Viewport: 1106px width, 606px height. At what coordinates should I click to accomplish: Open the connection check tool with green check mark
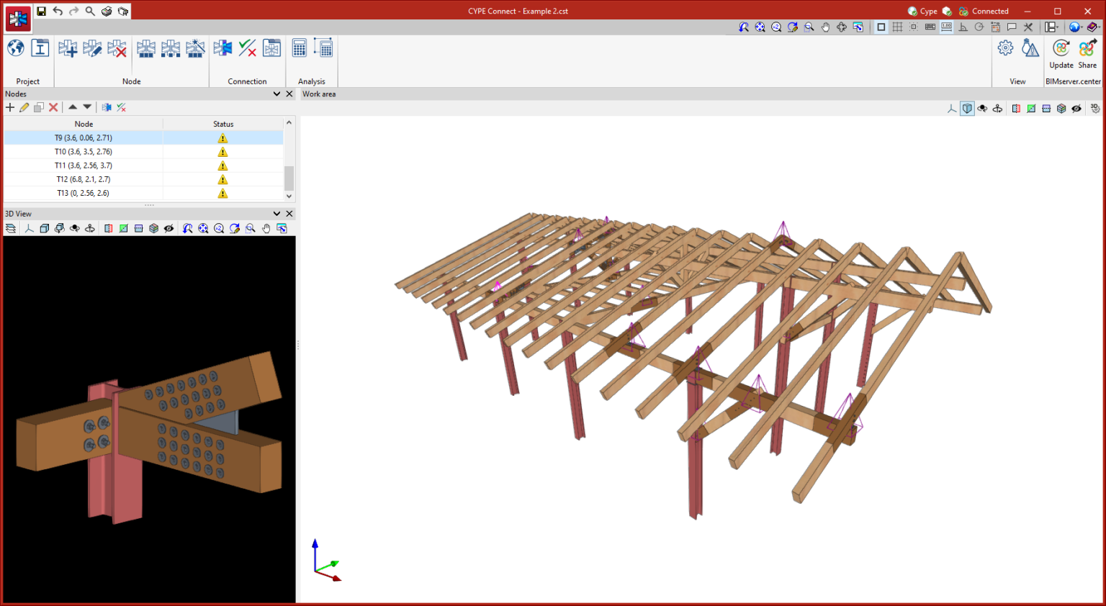pyautogui.click(x=247, y=48)
